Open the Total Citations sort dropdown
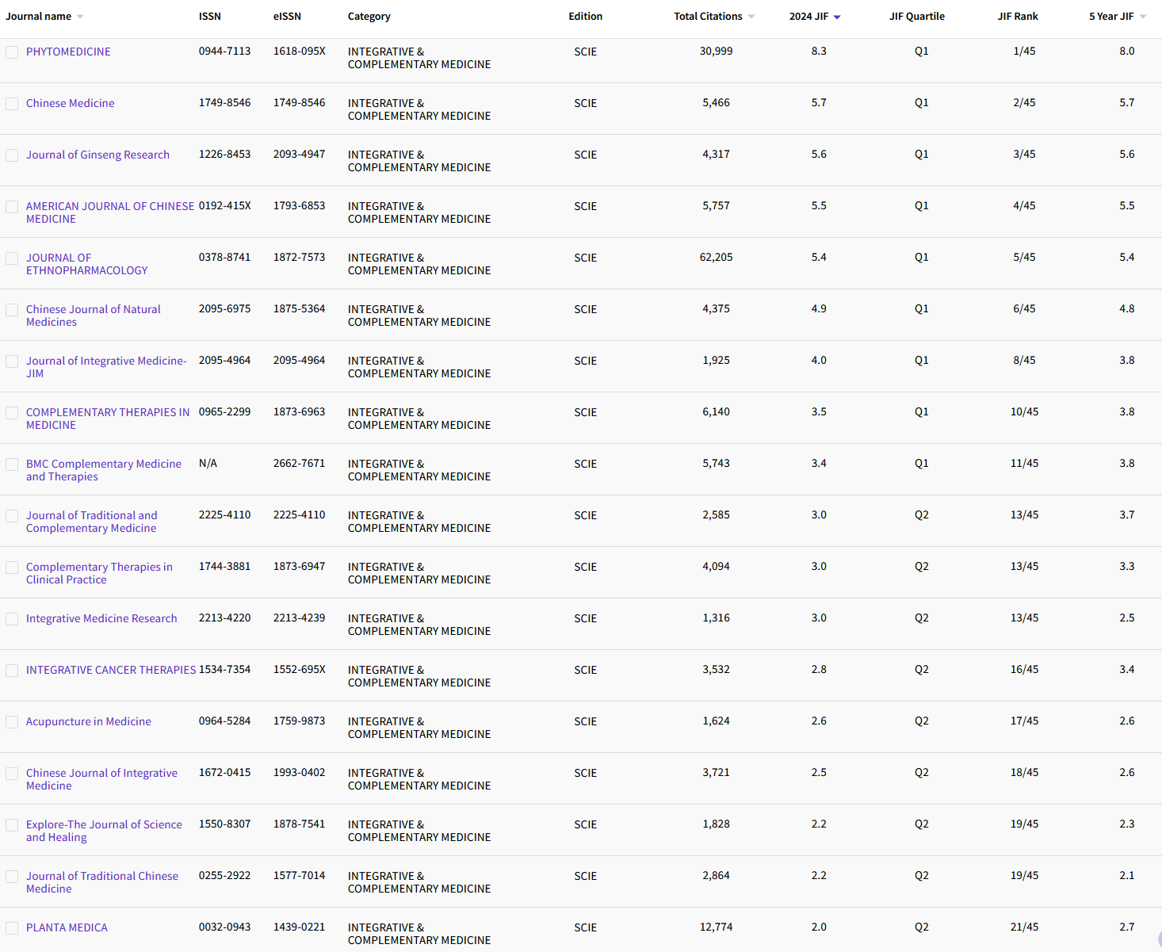 751,16
